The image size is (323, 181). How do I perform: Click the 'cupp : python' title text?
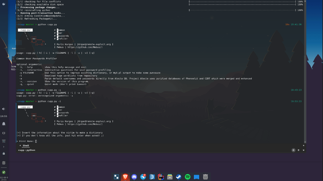(x=27, y=150)
